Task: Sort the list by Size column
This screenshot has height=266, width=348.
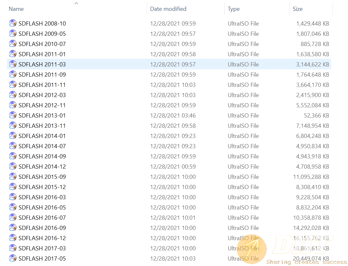Action: click(x=297, y=9)
